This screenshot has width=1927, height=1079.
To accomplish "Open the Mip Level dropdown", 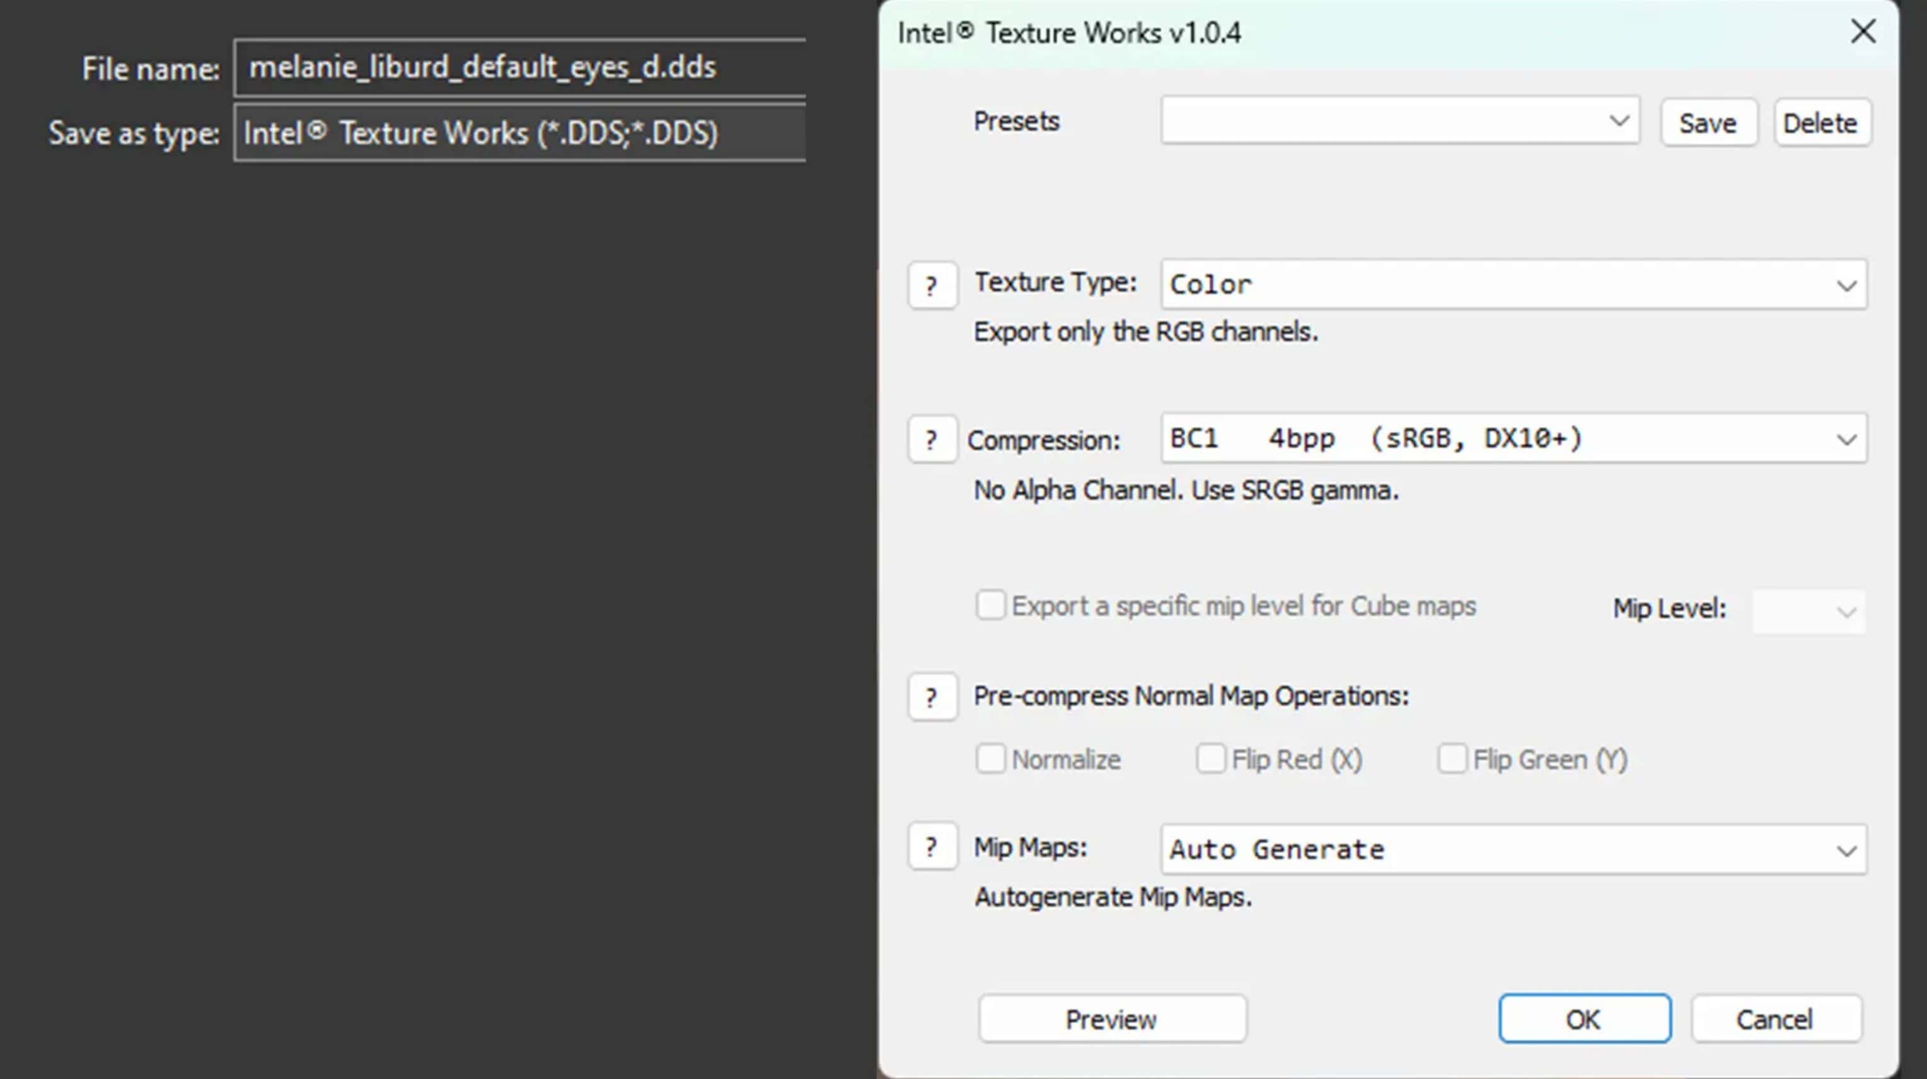I will (1808, 611).
